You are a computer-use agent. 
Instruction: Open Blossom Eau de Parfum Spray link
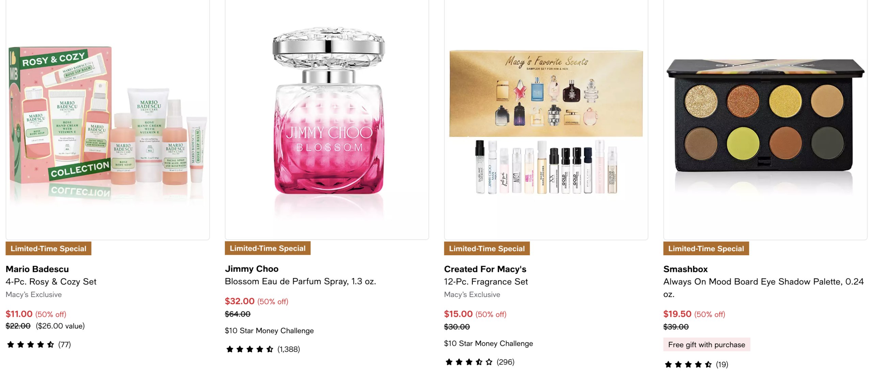pos(300,281)
